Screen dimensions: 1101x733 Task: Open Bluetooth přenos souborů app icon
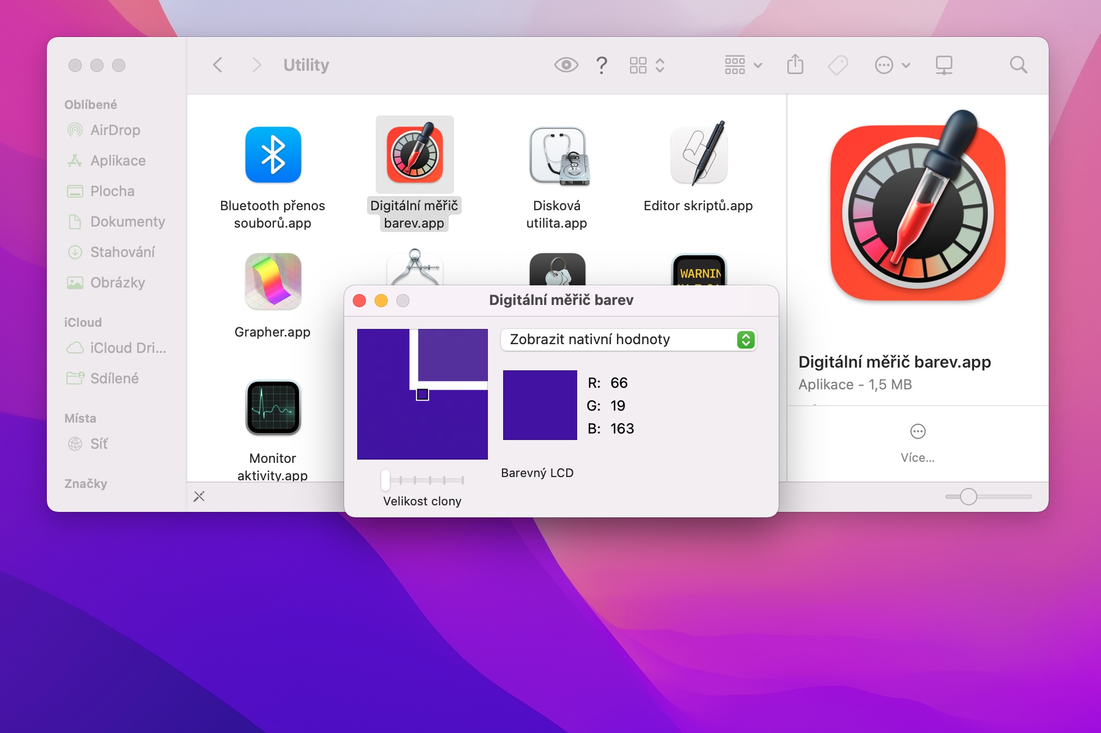[x=273, y=155]
